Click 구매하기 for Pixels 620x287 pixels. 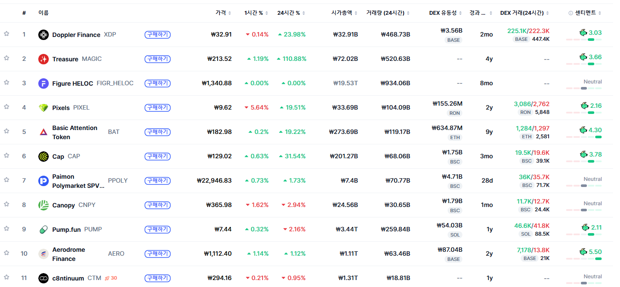(x=158, y=108)
